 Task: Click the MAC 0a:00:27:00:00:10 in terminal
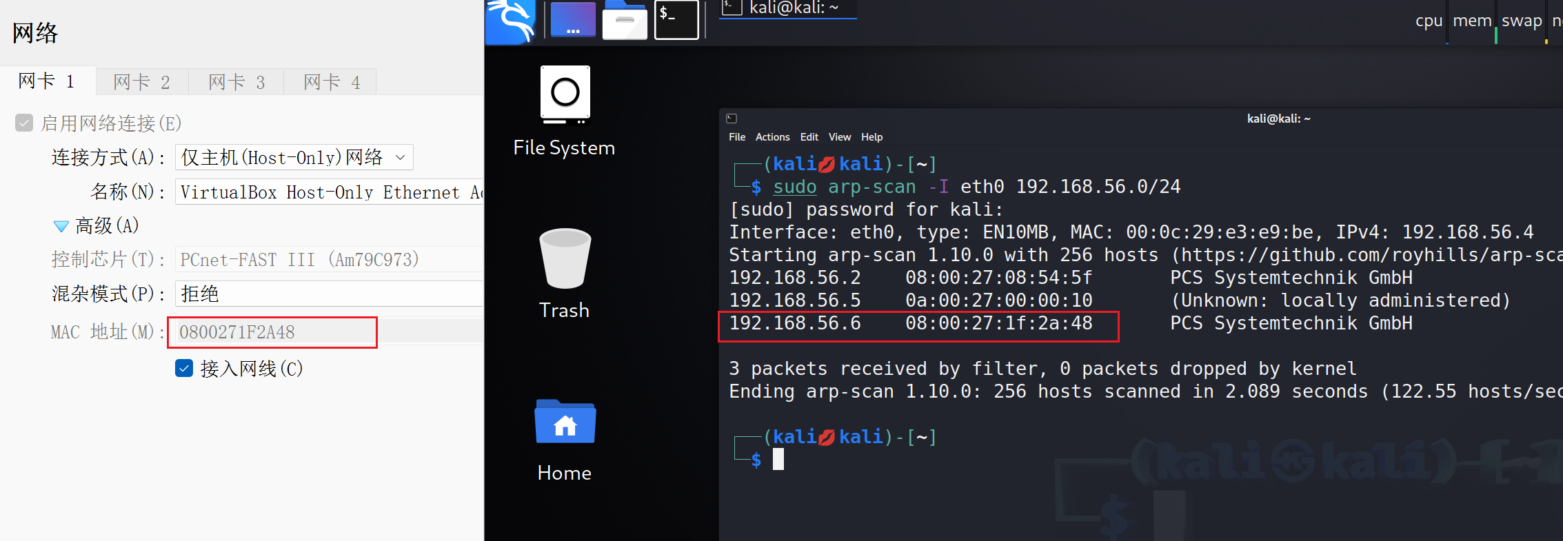pyautogui.click(x=999, y=300)
